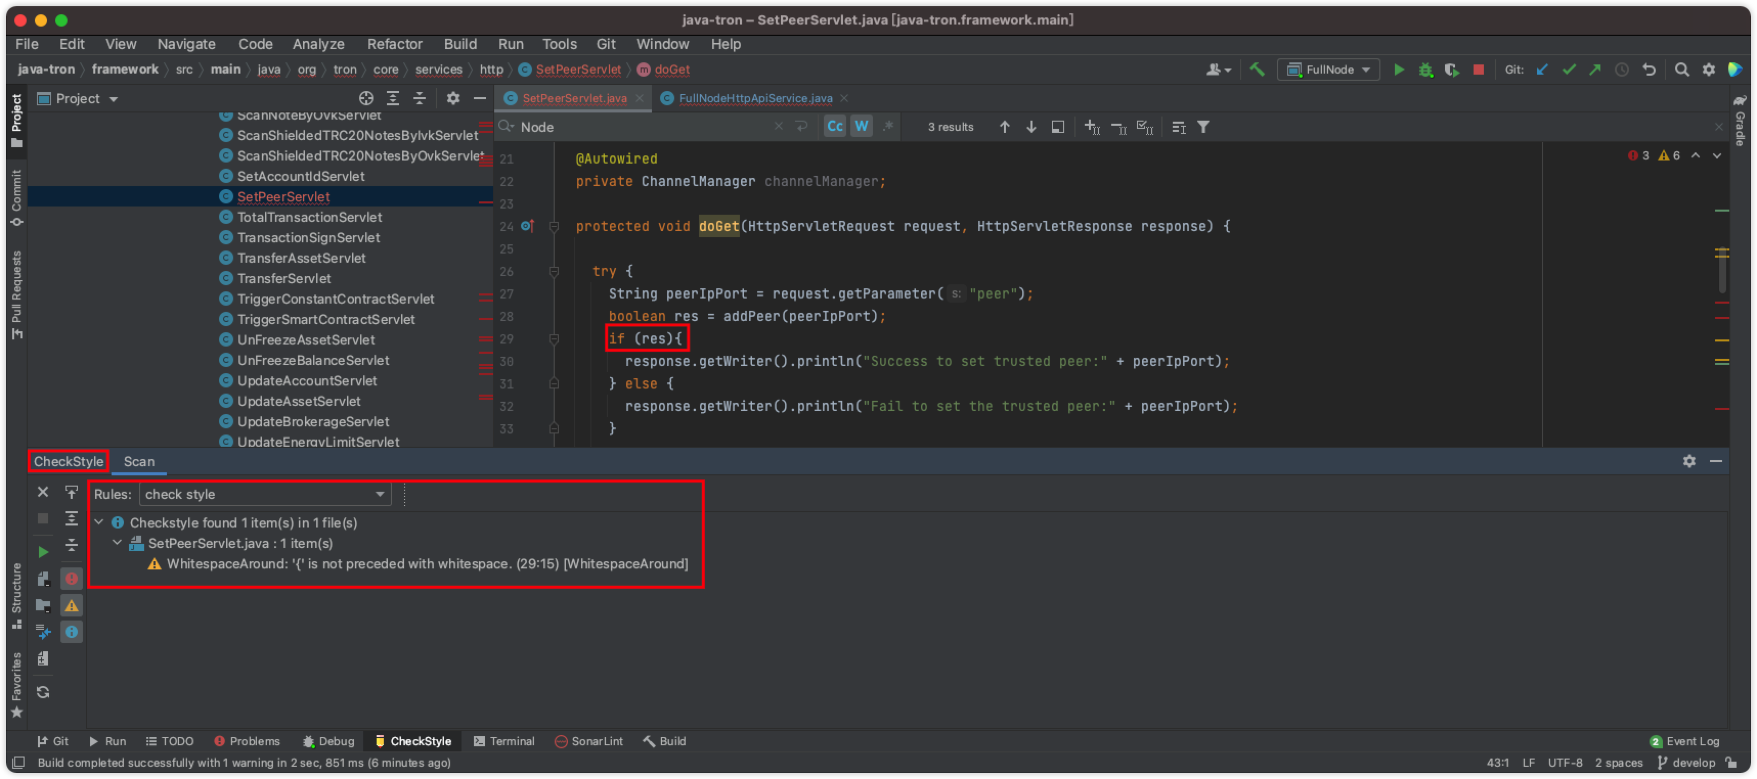Start debugging with the bug icon
Image resolution: width=1757 pixels, height=779 pixels.
pyautogui.click(x=1425, y=70)
